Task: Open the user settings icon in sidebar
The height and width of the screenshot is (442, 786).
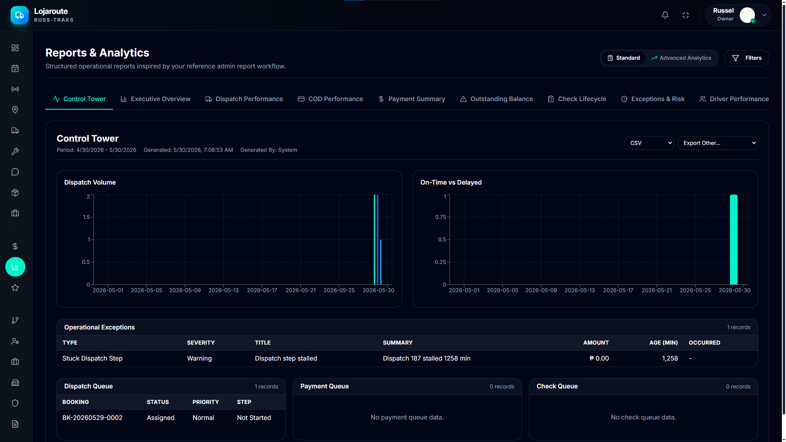Action: (15, 341)
